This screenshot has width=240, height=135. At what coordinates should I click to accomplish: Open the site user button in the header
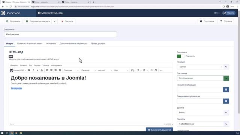(x=229, y=13)
